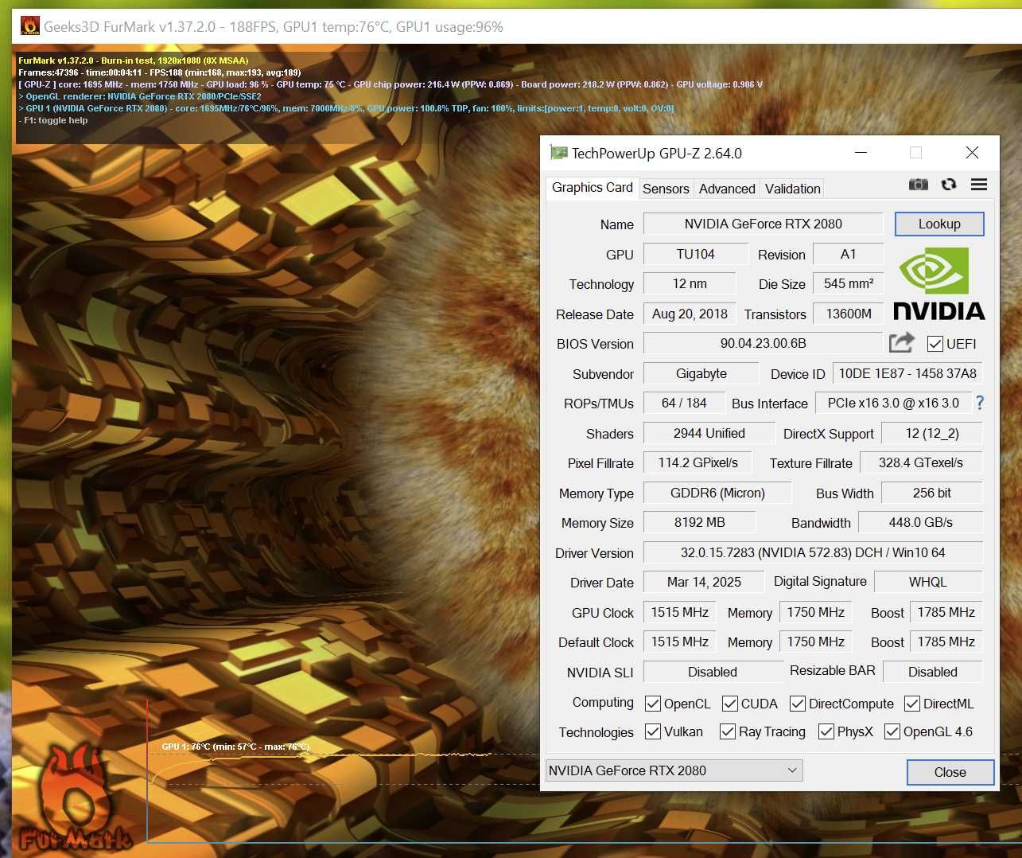Click the Bus Interface question mark icon
1022x858 pixels.
pyautogui.click(x=980, y=403)
